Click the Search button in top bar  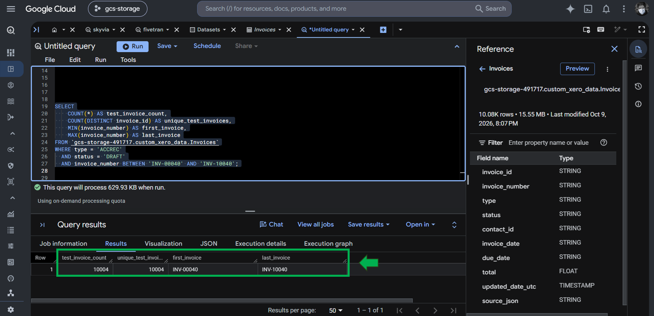pos(491,9)
